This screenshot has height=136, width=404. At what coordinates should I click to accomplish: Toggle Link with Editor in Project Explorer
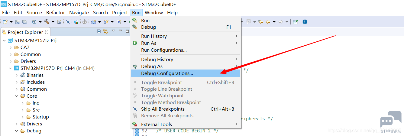[105, 31]
